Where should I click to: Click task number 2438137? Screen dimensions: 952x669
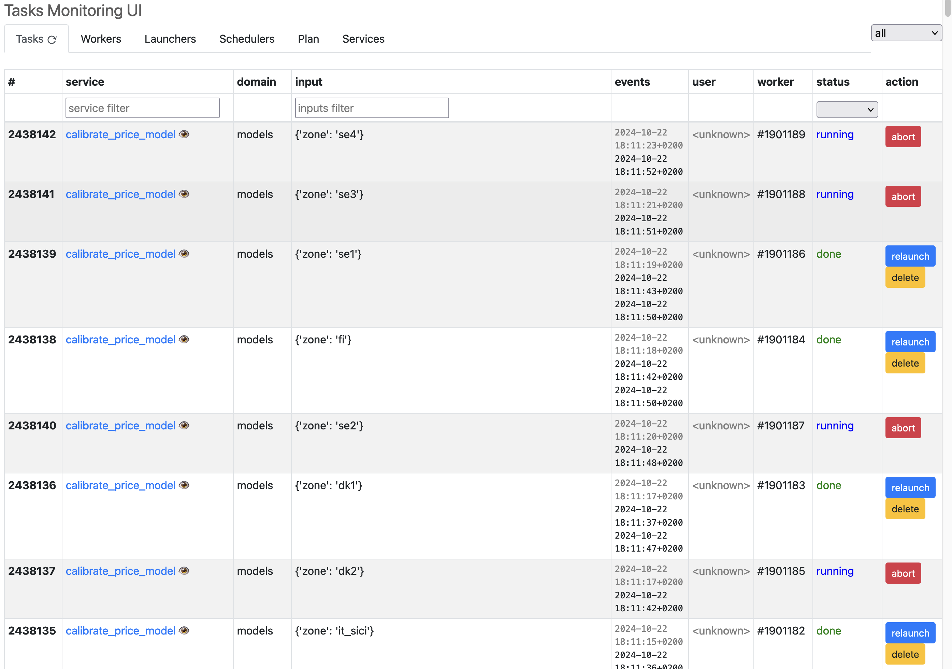[32, 571]
